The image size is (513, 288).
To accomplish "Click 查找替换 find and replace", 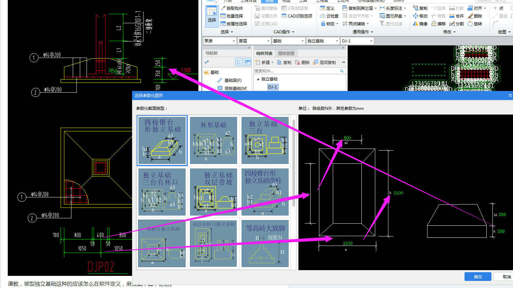I will [266, 8].
